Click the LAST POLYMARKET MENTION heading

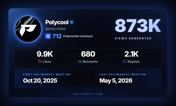click(x=123, y=75)
